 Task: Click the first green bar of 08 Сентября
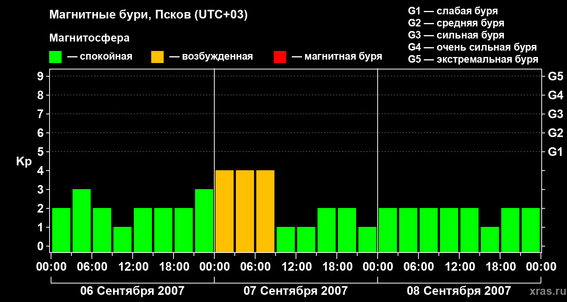388,230
